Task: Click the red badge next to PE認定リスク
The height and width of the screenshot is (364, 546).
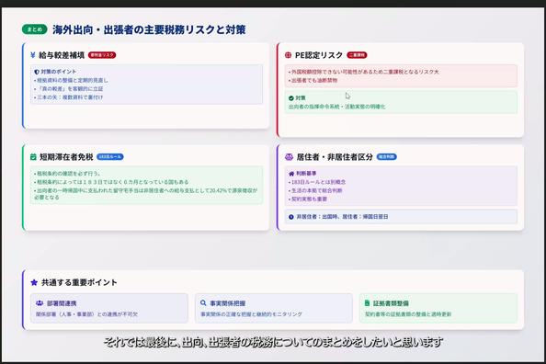Action: (x=357, y=55)
